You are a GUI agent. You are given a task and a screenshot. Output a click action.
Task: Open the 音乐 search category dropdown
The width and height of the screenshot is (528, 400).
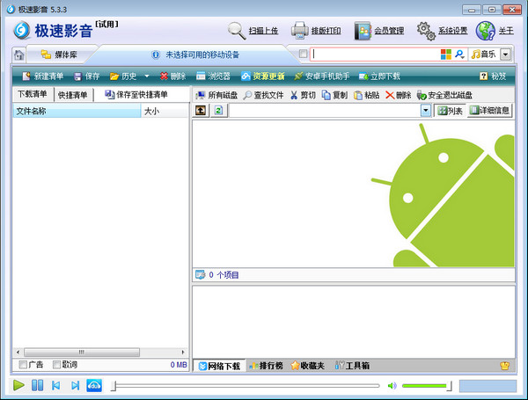505,55
